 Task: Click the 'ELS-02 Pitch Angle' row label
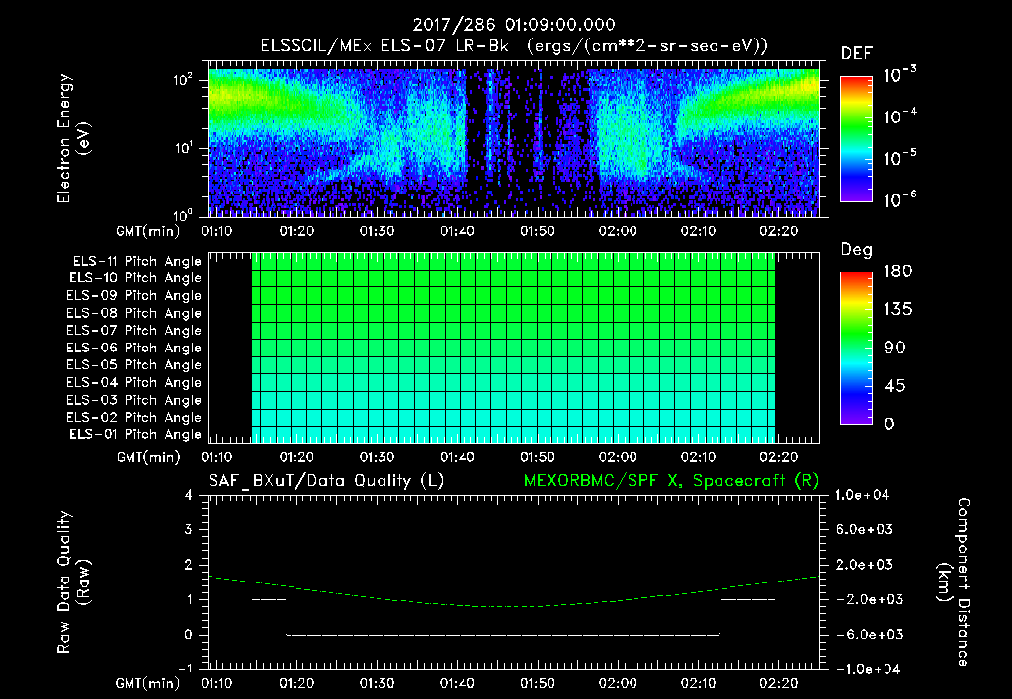click(x=134, y=418)
